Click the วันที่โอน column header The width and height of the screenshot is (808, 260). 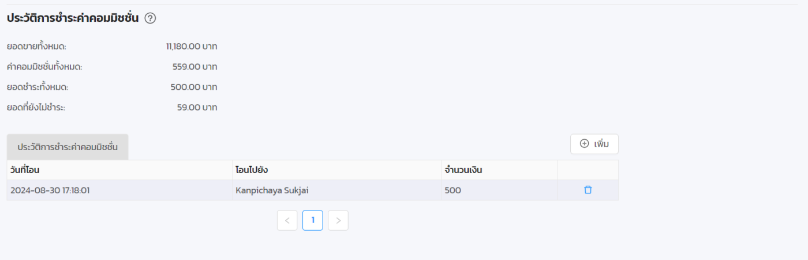point(25,170)
